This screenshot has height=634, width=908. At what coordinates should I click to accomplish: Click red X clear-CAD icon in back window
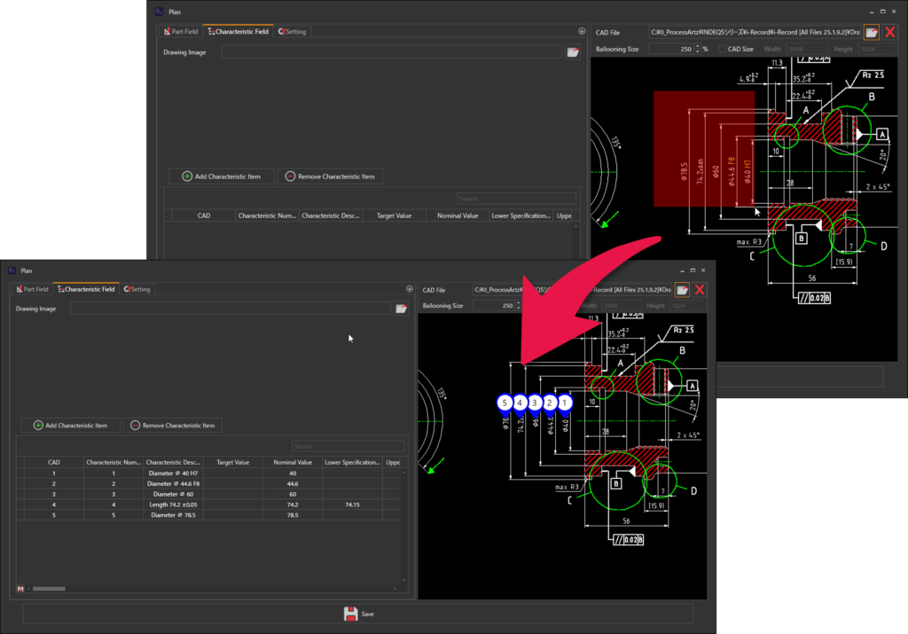click(x=890, y=32)
